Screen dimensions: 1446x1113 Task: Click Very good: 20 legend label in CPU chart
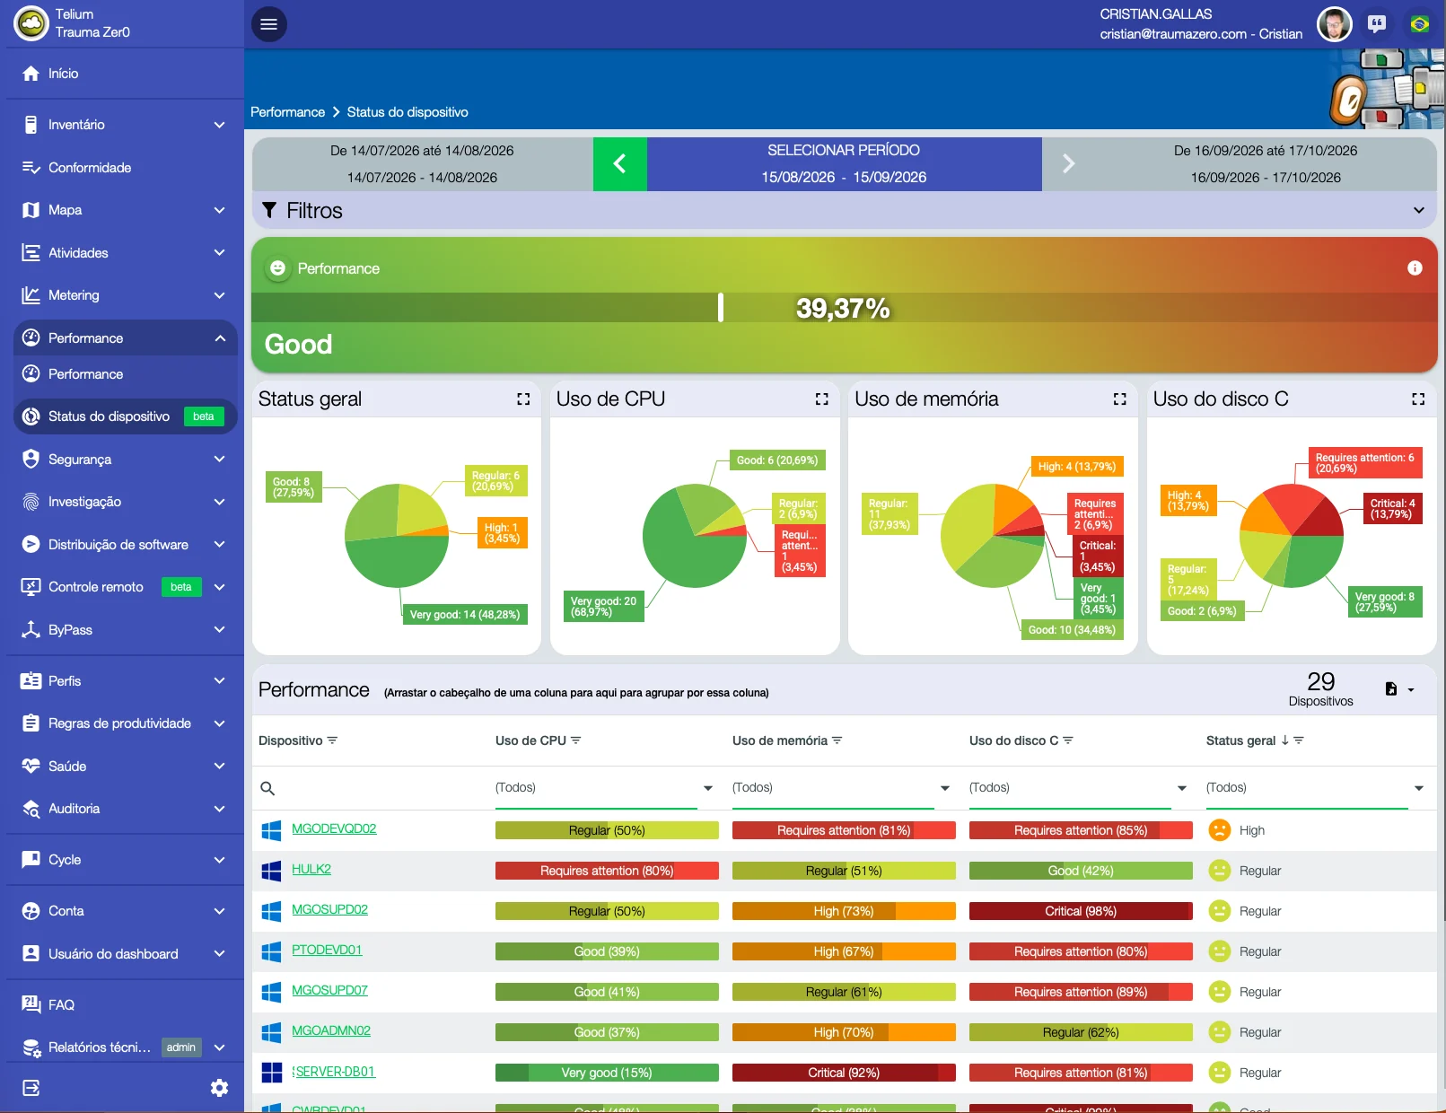tap(603, 607)
